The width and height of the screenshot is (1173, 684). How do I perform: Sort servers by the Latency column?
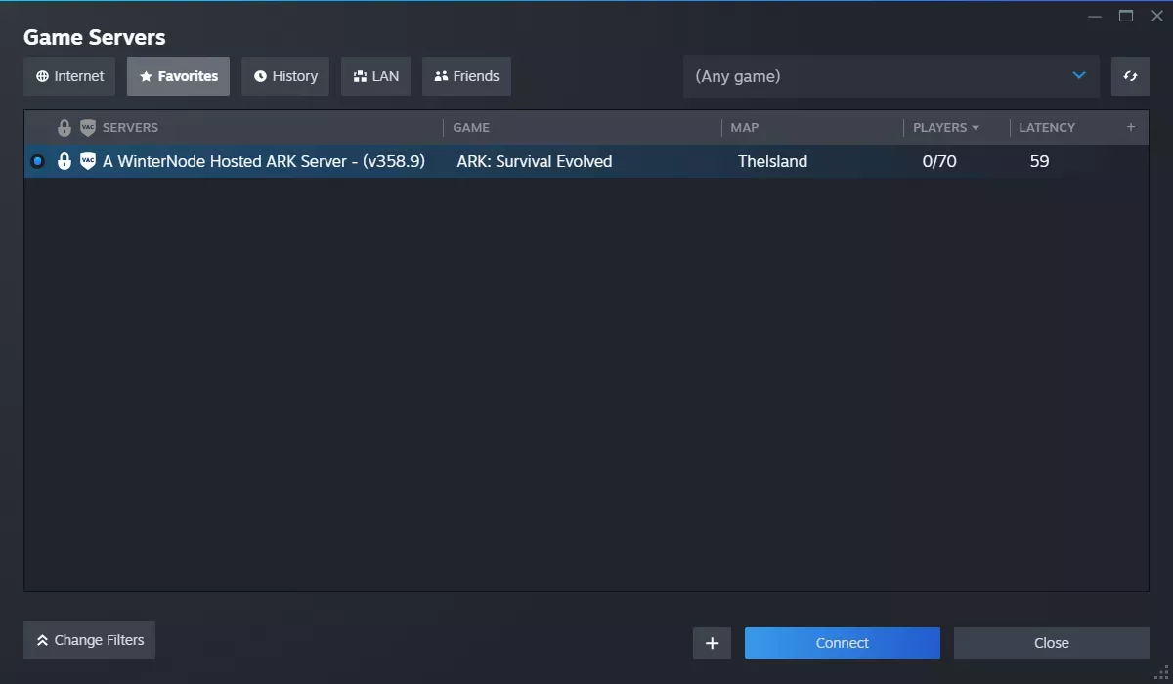point(1047,127)
